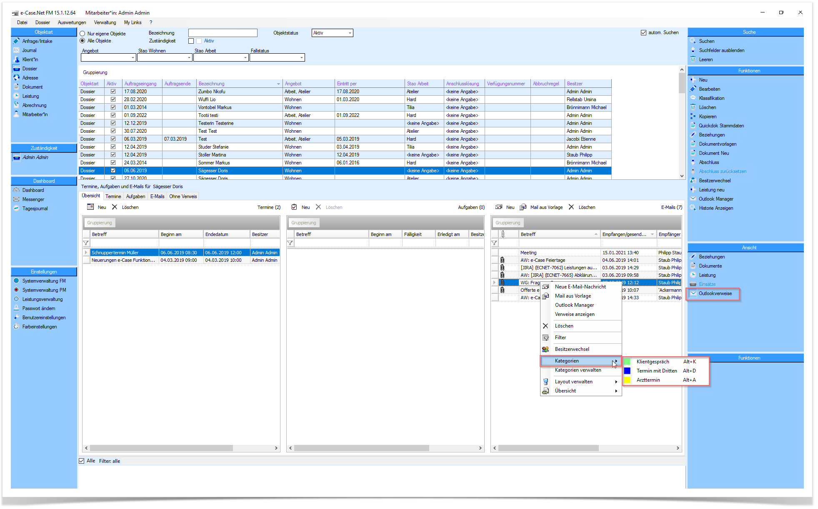Screen dimensions: 818x509
Task: Click Historie Anzeigen icon
Action: 693,208
